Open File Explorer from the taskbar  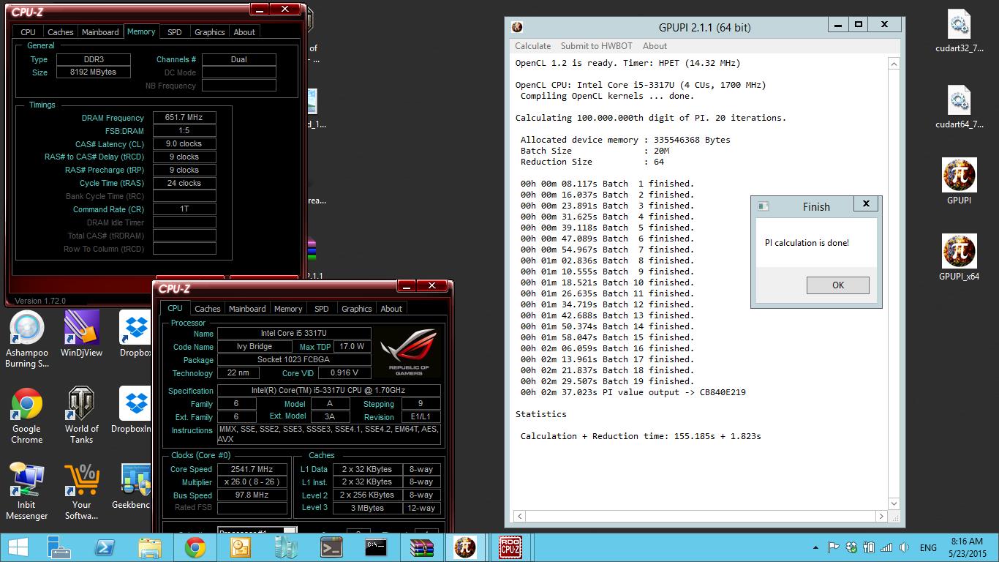click(150, 547)
